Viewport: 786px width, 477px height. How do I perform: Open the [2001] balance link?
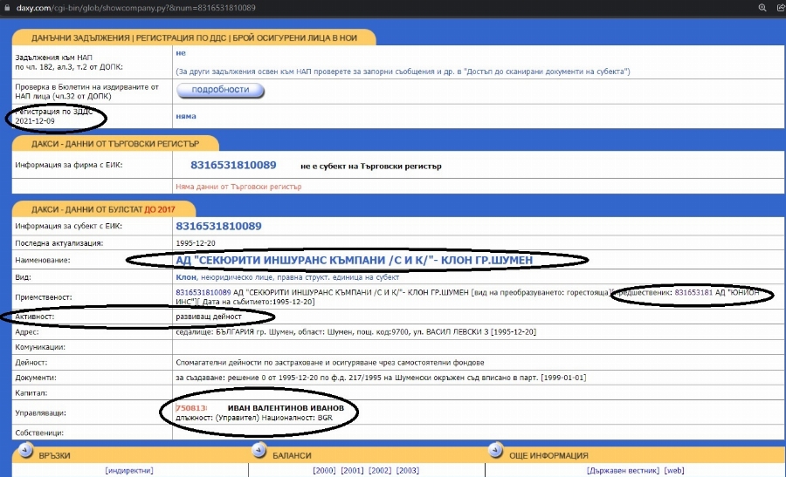pyautogui.click(x=353, y=470)
